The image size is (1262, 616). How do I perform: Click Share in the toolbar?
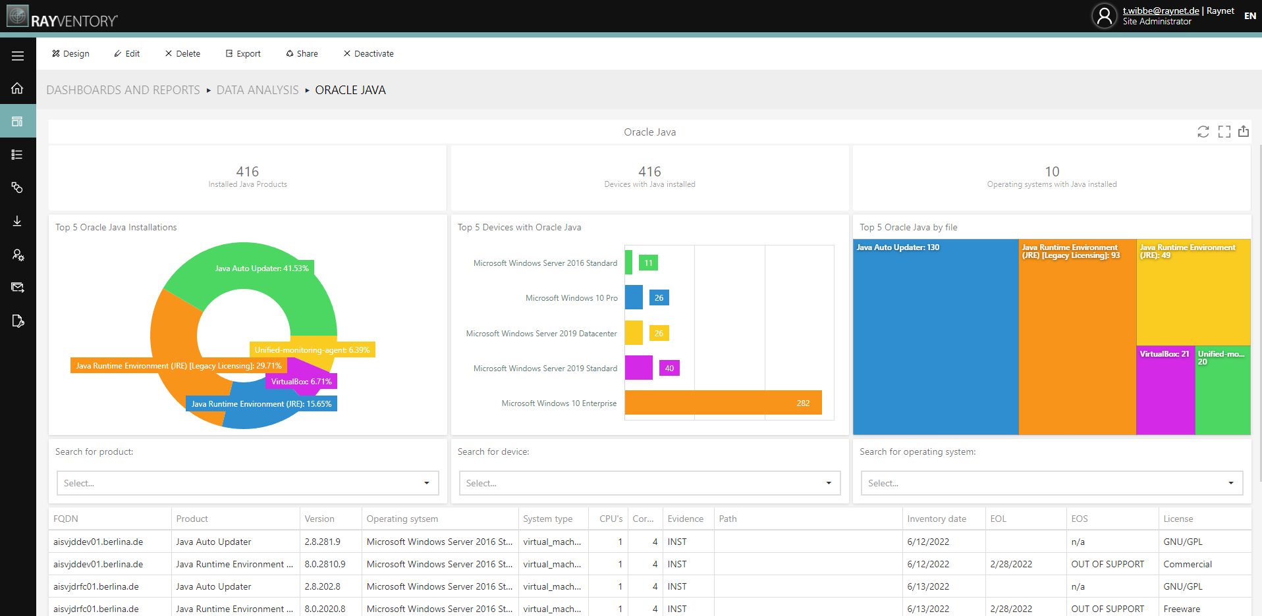coord(302,54)
